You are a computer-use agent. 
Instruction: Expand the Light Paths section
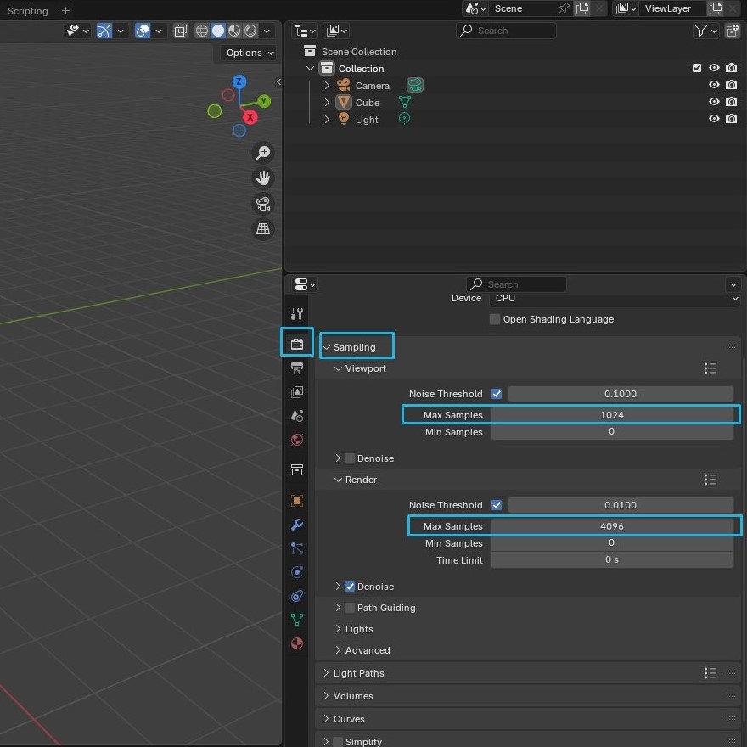tap(357, 672)
